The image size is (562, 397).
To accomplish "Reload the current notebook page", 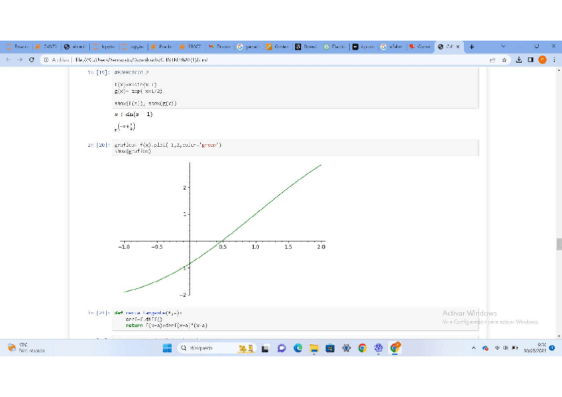I will point(31,60).
